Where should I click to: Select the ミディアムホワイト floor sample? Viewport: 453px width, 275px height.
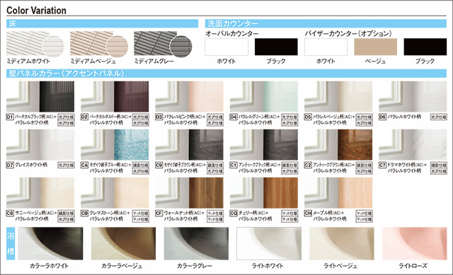(x=35, y=44)
